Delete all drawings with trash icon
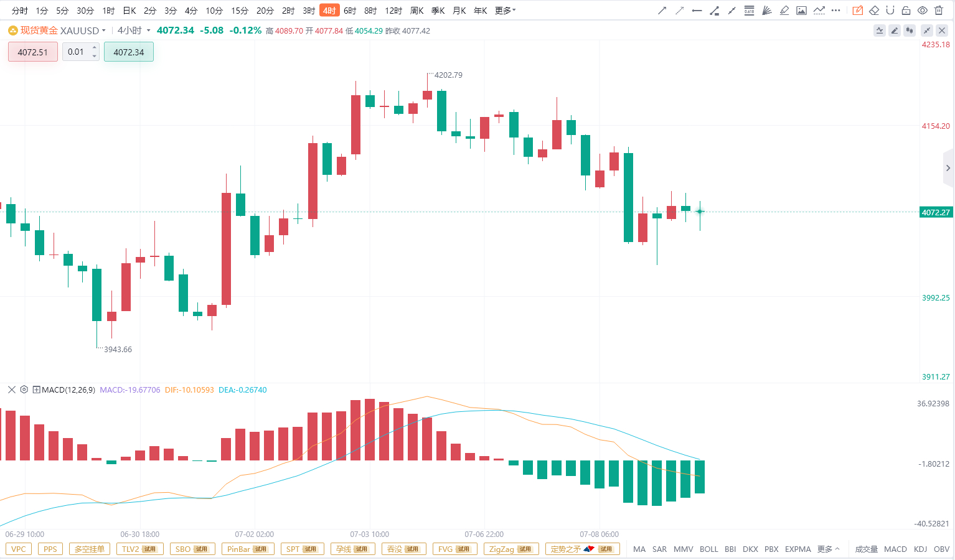 (939, 11)
